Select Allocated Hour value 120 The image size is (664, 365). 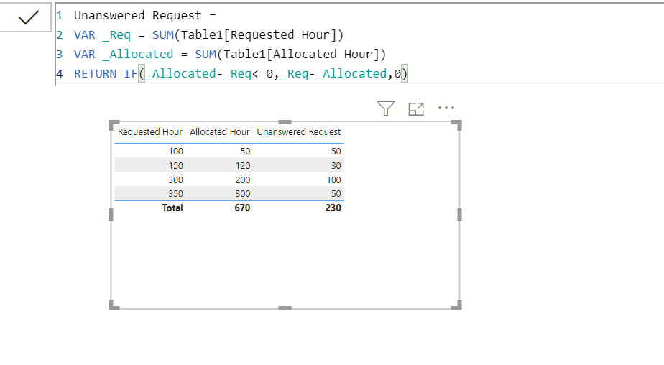243,165
